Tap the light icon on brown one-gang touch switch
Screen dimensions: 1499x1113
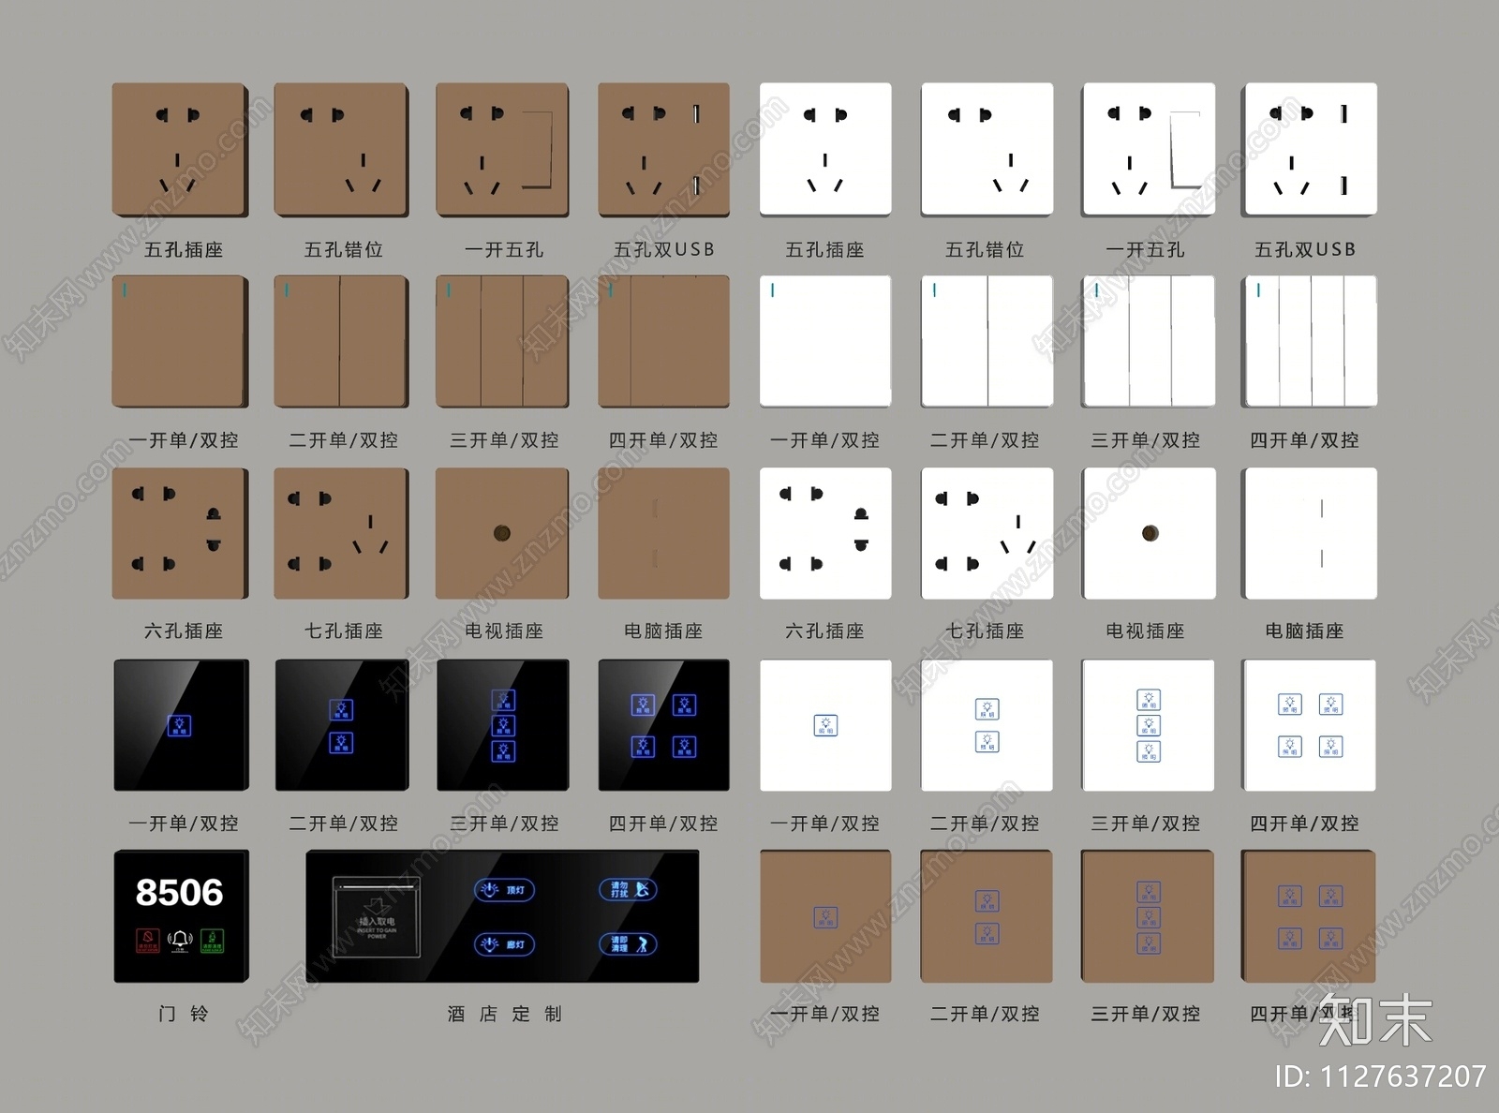(x=825, y=917)
